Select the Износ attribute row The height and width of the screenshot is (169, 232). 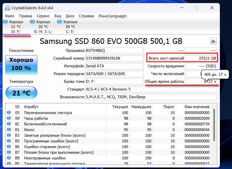coord(108,130)
